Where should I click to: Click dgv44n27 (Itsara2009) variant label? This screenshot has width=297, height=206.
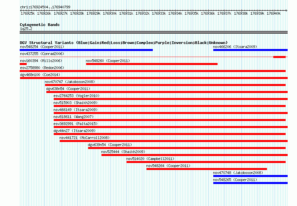[x=74, y=131]
